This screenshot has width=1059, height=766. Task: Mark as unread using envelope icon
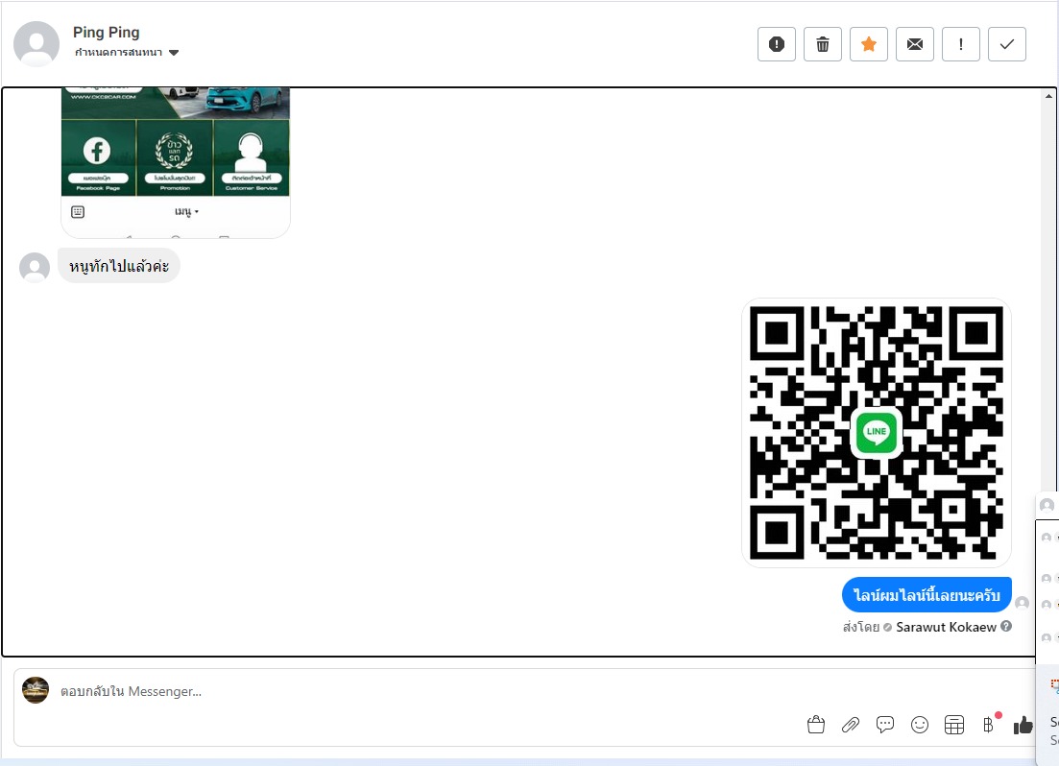914,44
